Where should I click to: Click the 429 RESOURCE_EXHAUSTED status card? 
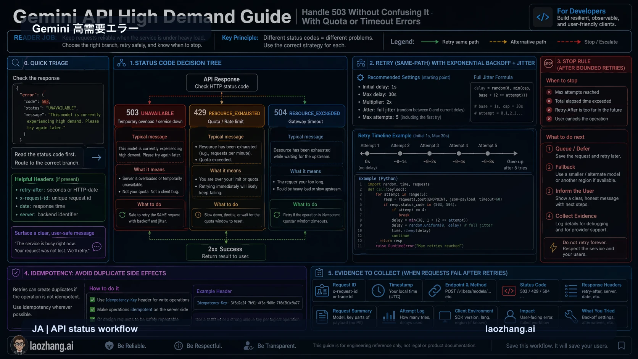click(227, 116)
